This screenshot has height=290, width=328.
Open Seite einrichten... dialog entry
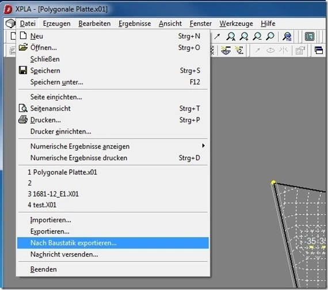(113, 97)
